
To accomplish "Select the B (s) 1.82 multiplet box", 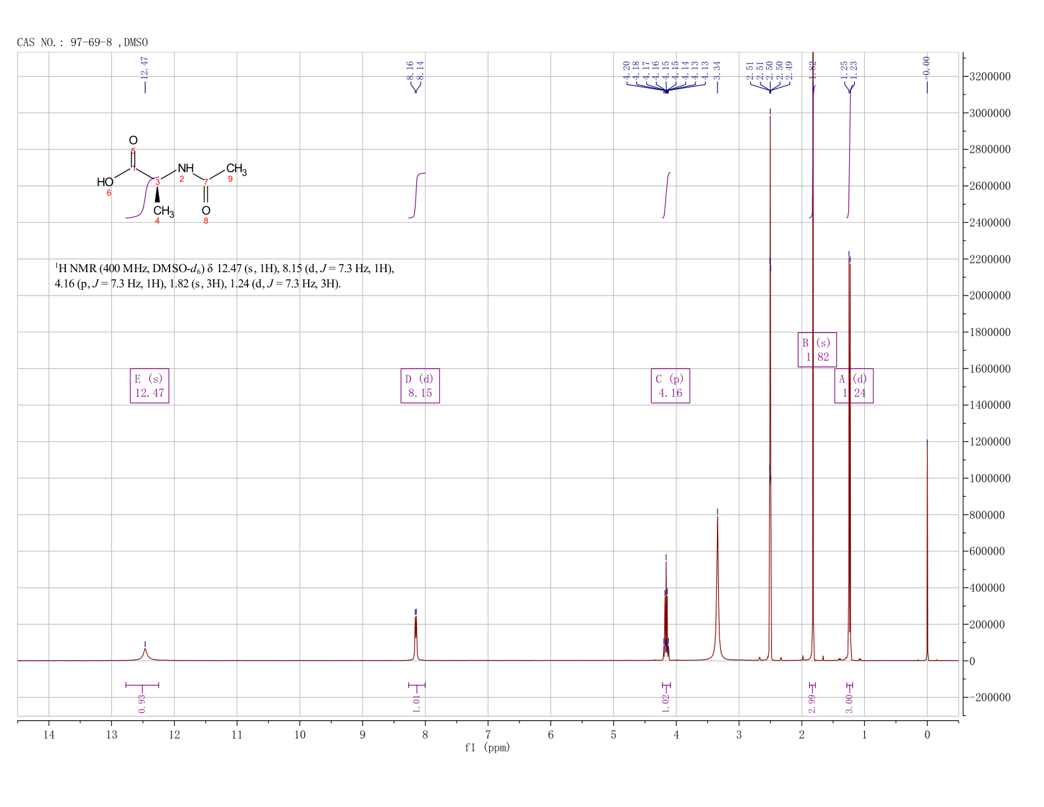I will pos(817,349).
